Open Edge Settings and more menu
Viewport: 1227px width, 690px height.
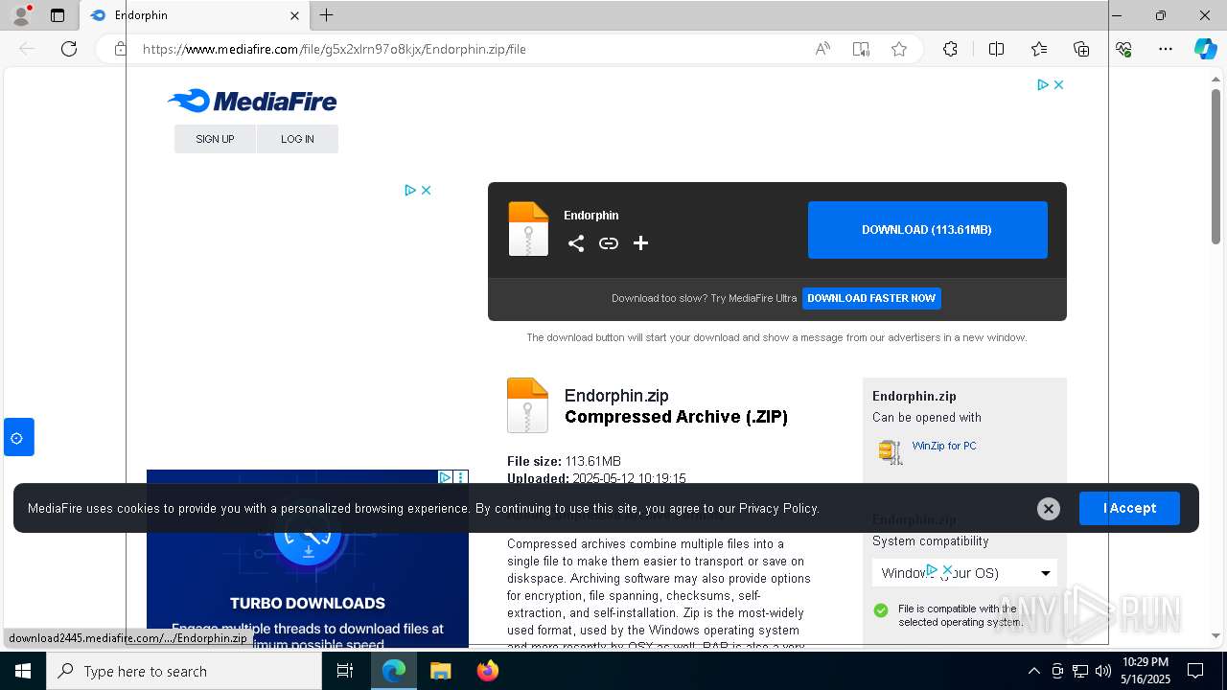pyautogui.click(x=1166, y=49)
